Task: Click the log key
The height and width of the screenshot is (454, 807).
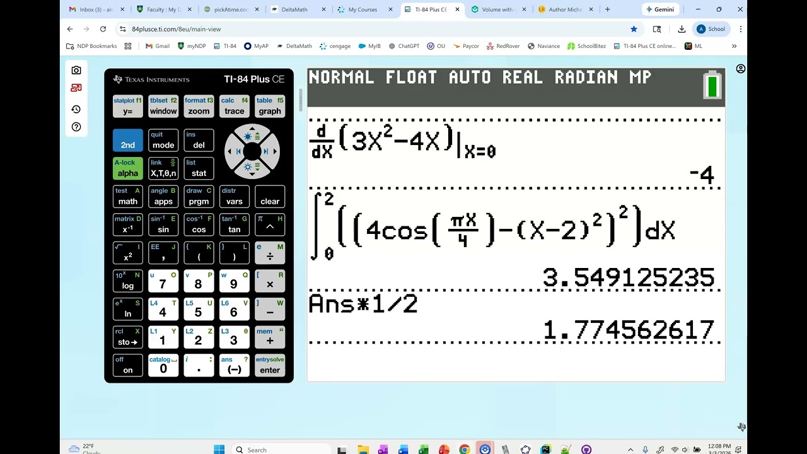Action: (128, 281)
